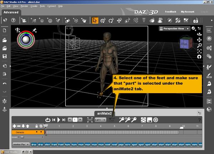Screen dimensions: 214x154
Task: Open aniMate2 graph editor icon
Action: (143, 120)
